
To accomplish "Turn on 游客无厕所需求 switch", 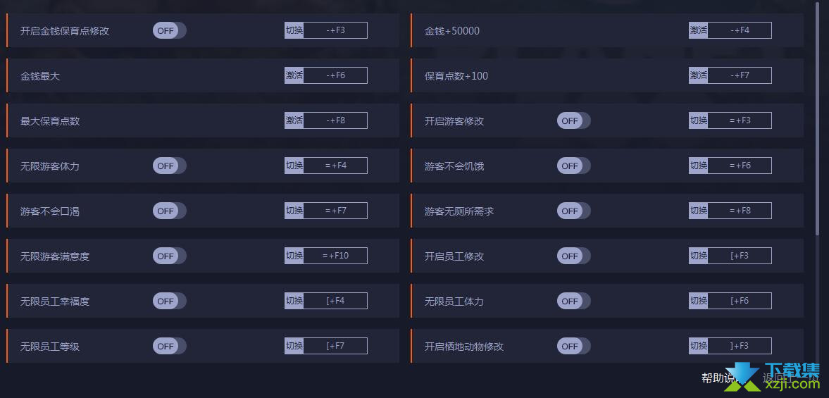I will point(573,211).
